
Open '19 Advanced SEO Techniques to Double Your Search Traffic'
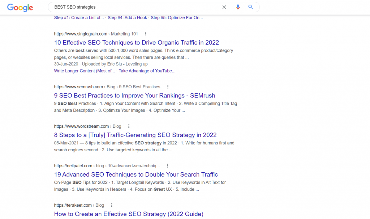pyautogui.click(x=136, y=174)
